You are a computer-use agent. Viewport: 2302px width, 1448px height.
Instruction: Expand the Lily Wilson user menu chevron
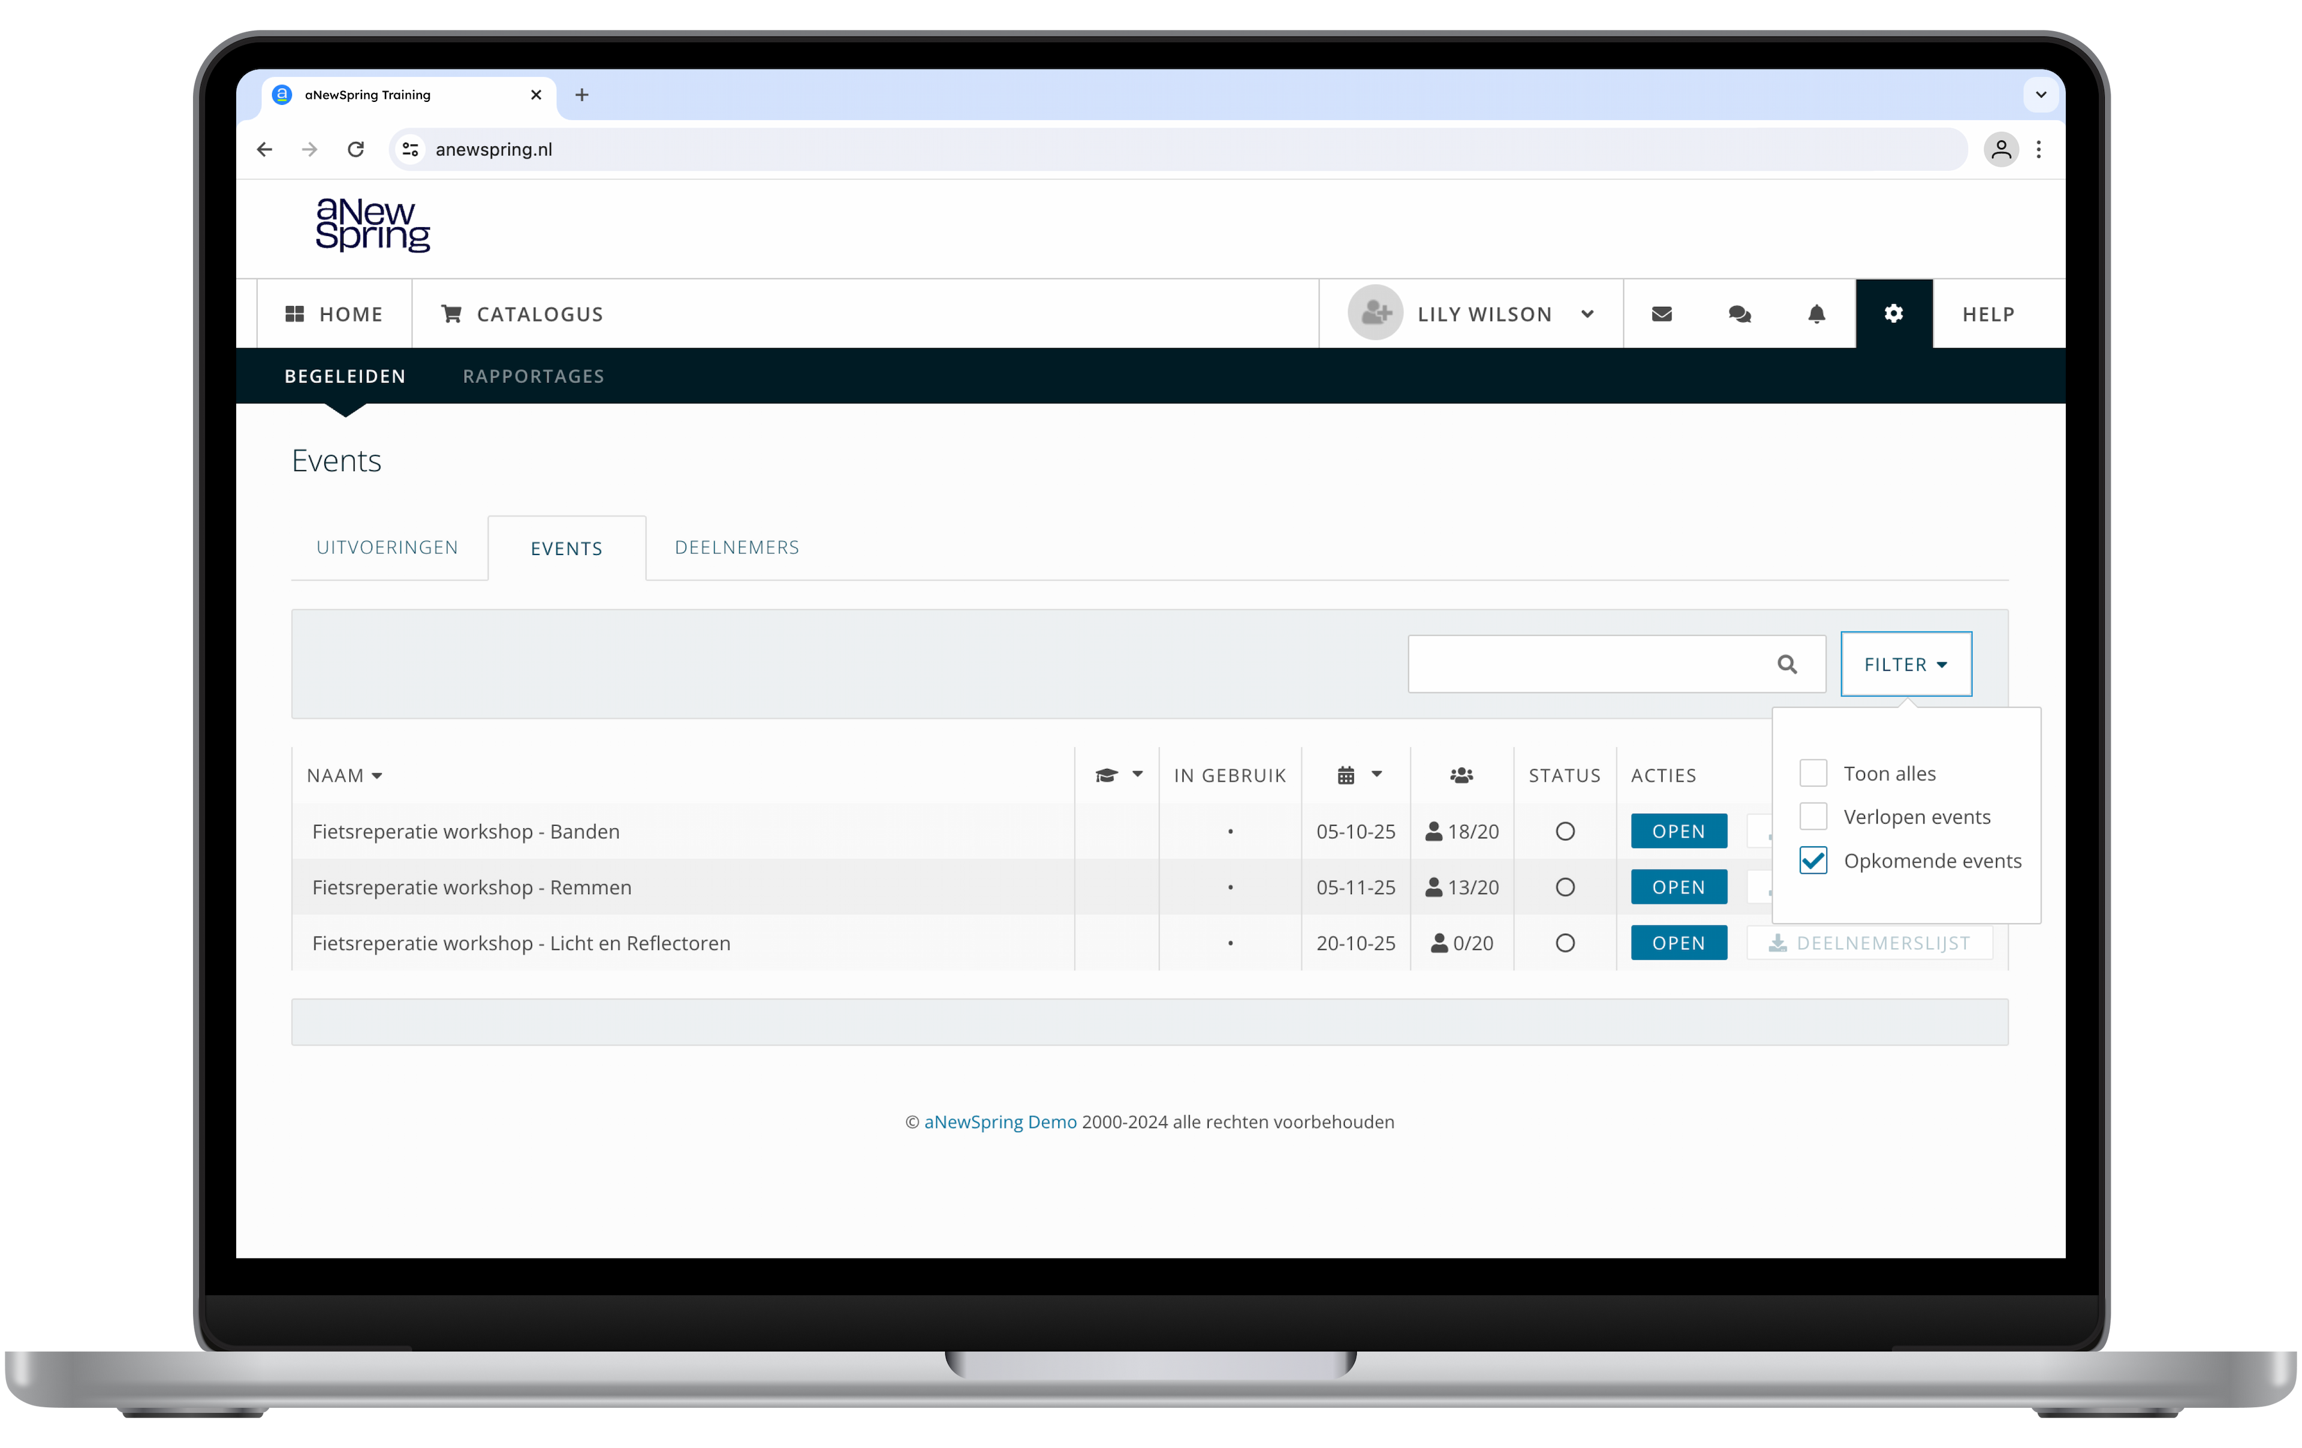[x=1587, y=313]
